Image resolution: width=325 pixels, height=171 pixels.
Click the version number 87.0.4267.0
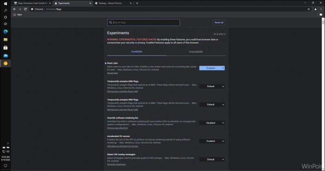tap(219, 34)
